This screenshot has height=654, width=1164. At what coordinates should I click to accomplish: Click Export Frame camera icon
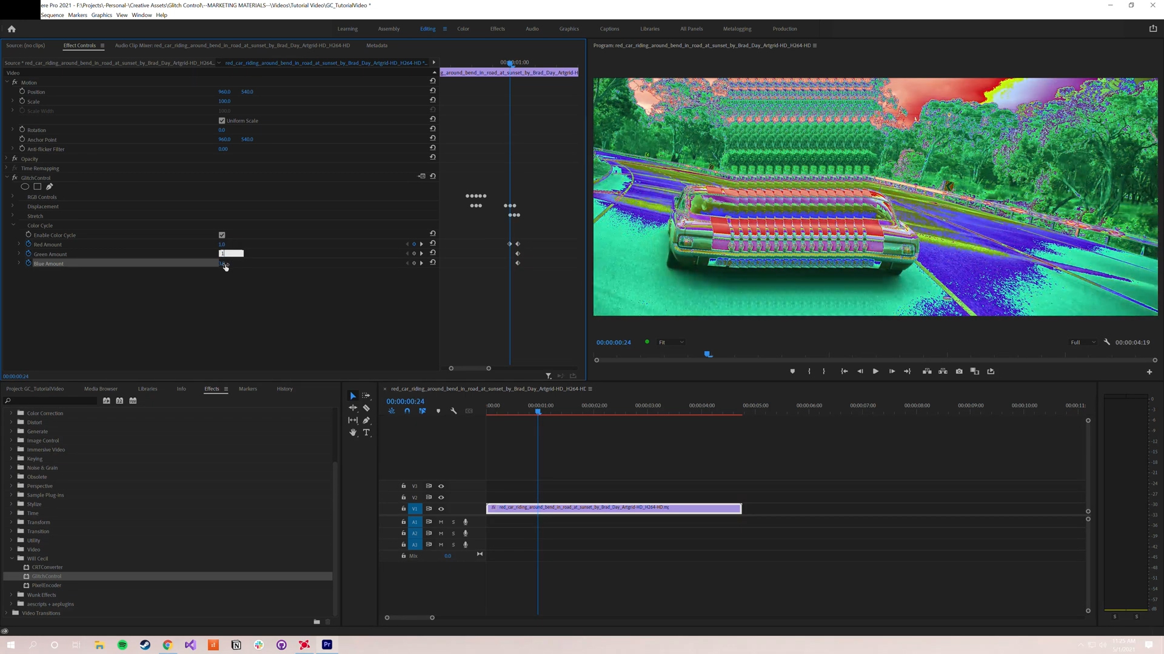pyautogui.click(x=959, y=371)
